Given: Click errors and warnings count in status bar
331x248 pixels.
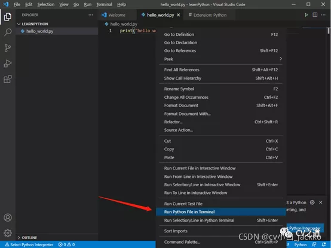Looking at the screenshot, I should 66,244.
